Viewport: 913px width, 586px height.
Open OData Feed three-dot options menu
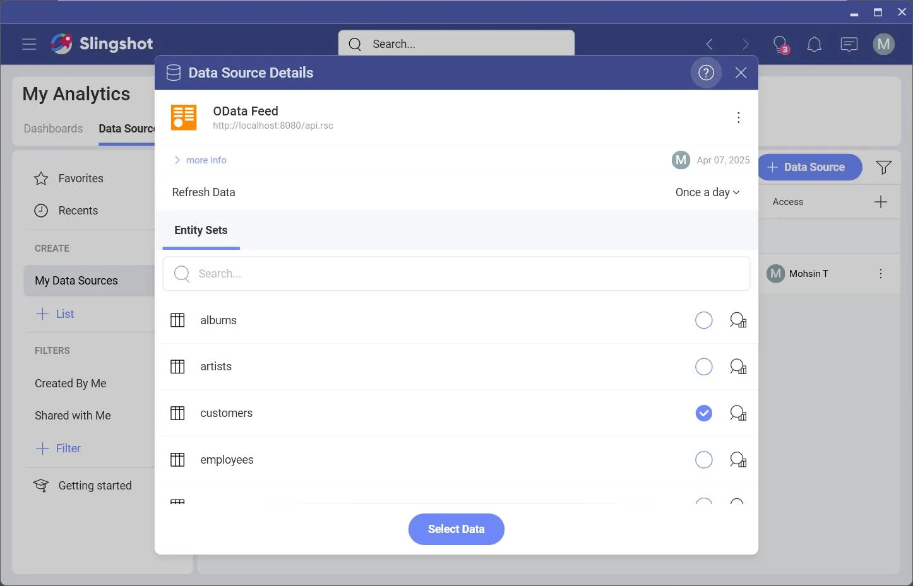[x=738, y=117]
